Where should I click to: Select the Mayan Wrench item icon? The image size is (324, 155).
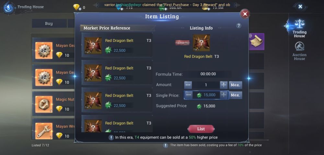44,131
